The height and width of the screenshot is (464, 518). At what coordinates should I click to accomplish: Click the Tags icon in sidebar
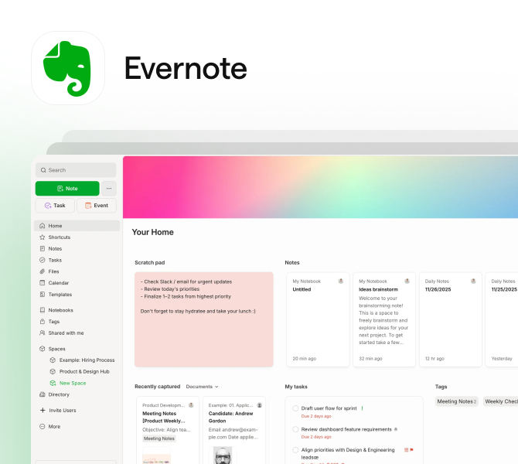tap(43, 322)
